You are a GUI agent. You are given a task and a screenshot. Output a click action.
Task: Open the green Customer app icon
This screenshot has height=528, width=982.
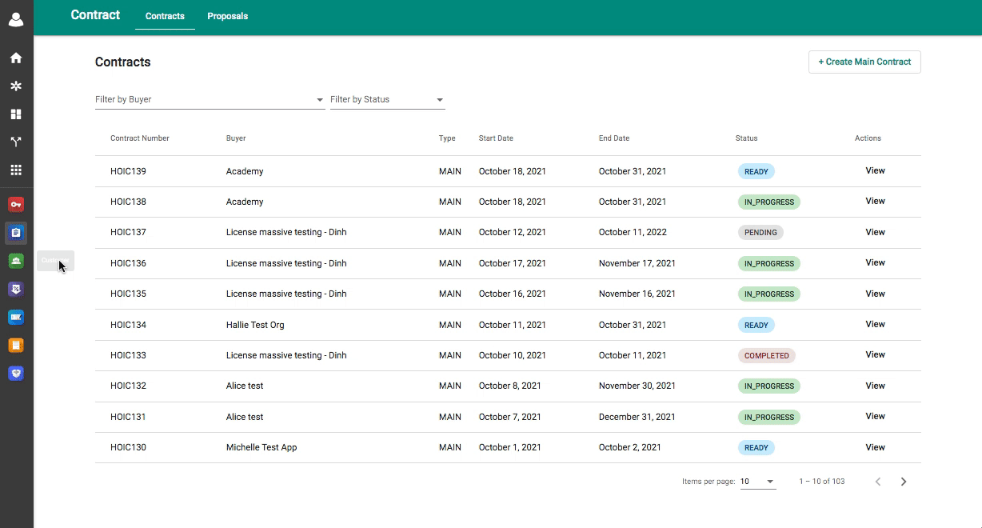coord(16,261)
